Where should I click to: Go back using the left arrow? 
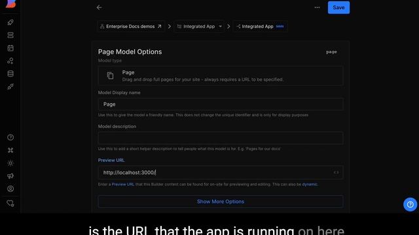click(99, 7)
